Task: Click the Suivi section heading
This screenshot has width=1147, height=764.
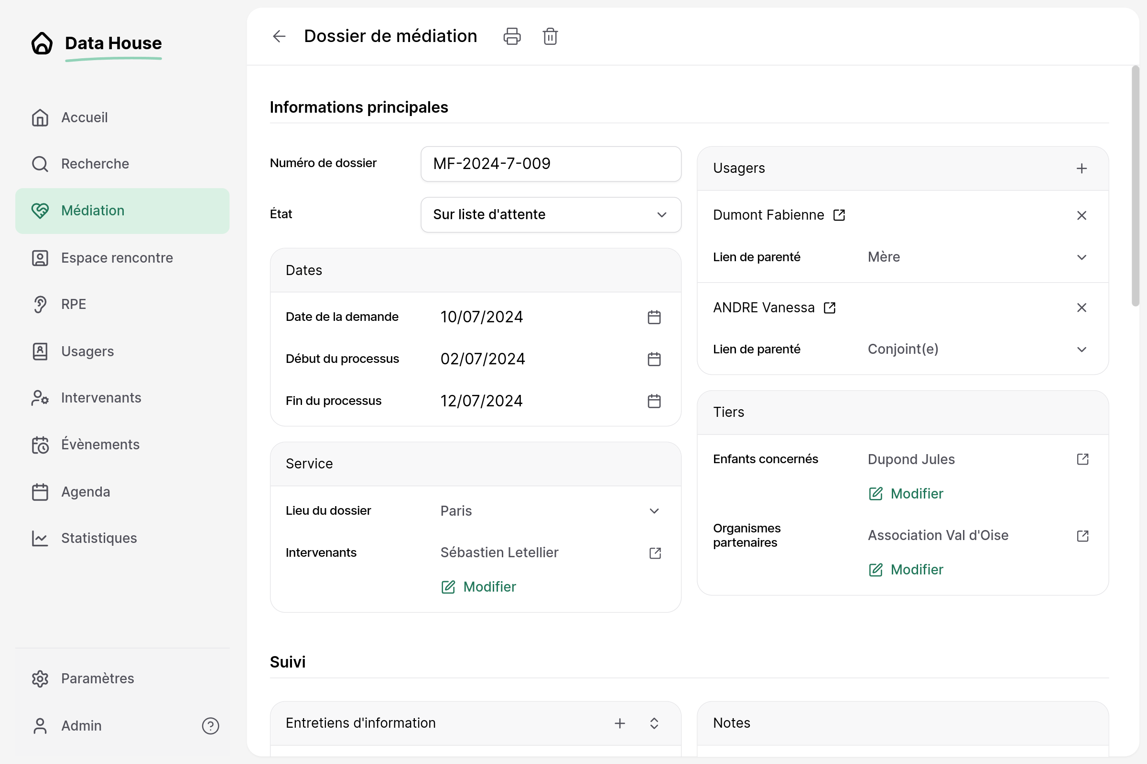Action: coord(288,662)
